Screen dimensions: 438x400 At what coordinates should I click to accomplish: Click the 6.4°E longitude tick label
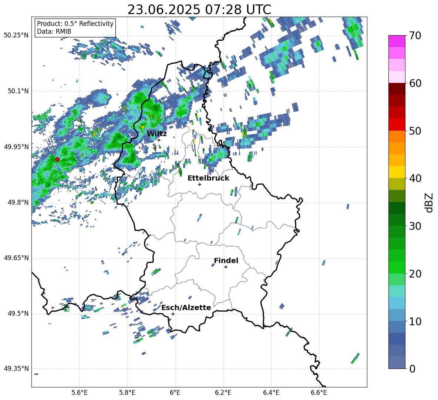coord(271,393)
